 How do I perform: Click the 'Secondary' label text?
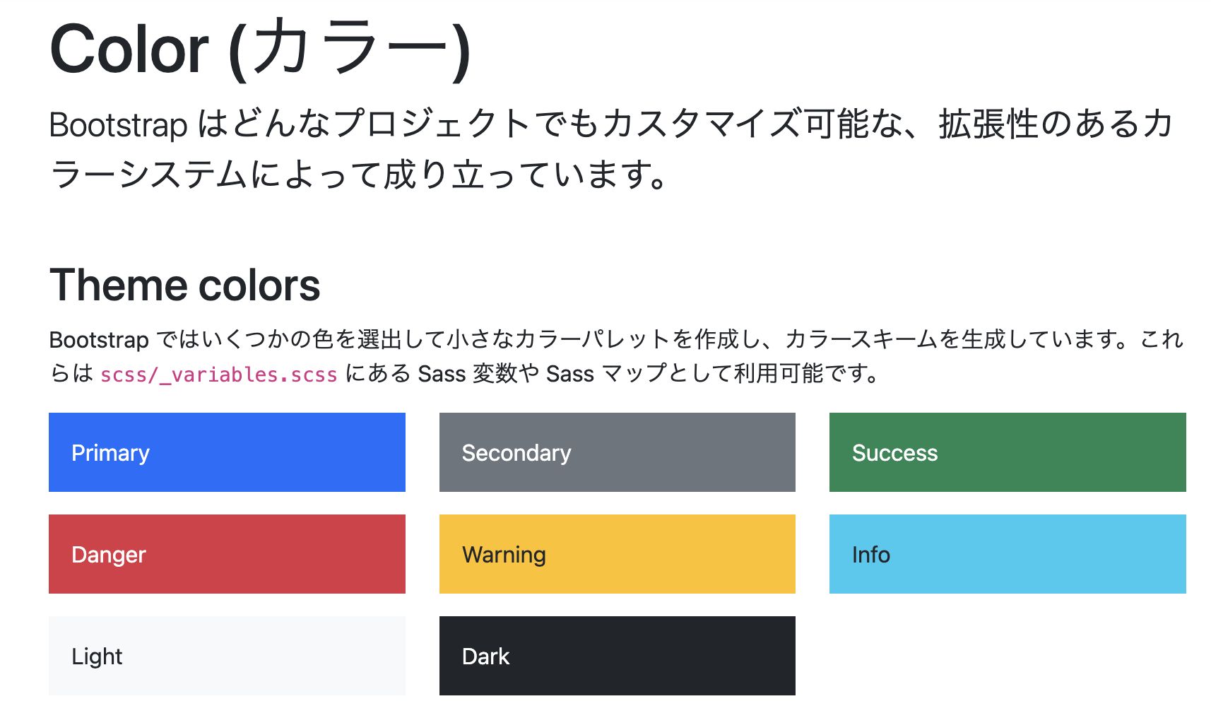[516, 453]
